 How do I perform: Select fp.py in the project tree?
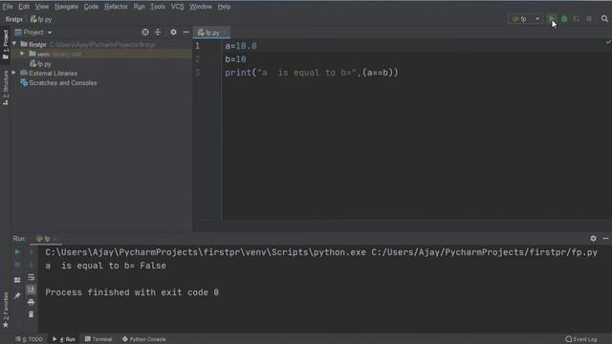[x=40, y=64]
